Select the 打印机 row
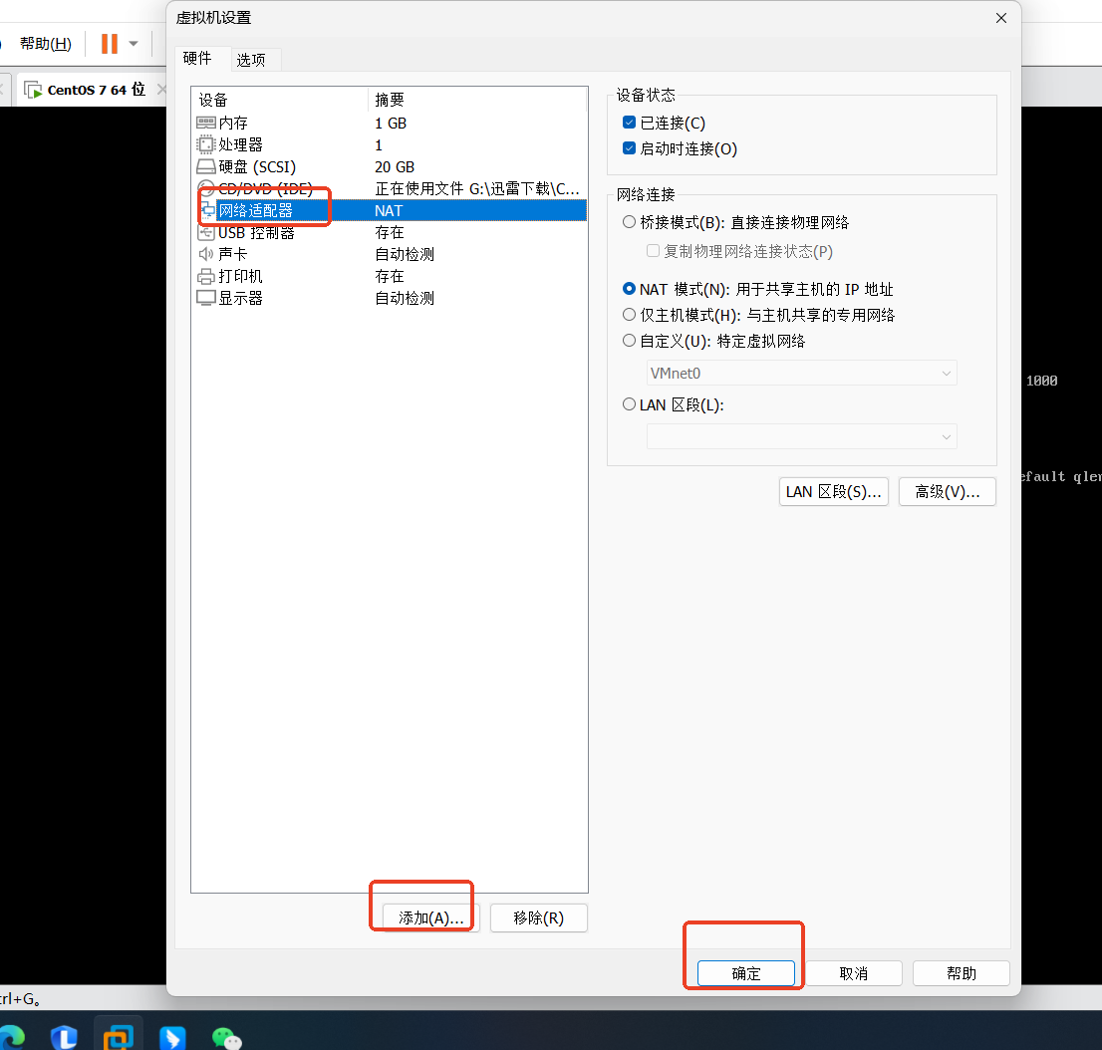The width and height of the screenshot is (1102, 1050). pos(390,276)
